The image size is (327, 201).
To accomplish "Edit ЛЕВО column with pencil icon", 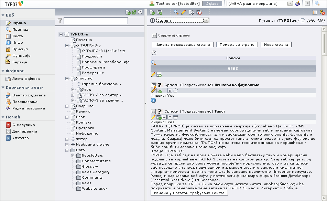I will click(153, 74).
